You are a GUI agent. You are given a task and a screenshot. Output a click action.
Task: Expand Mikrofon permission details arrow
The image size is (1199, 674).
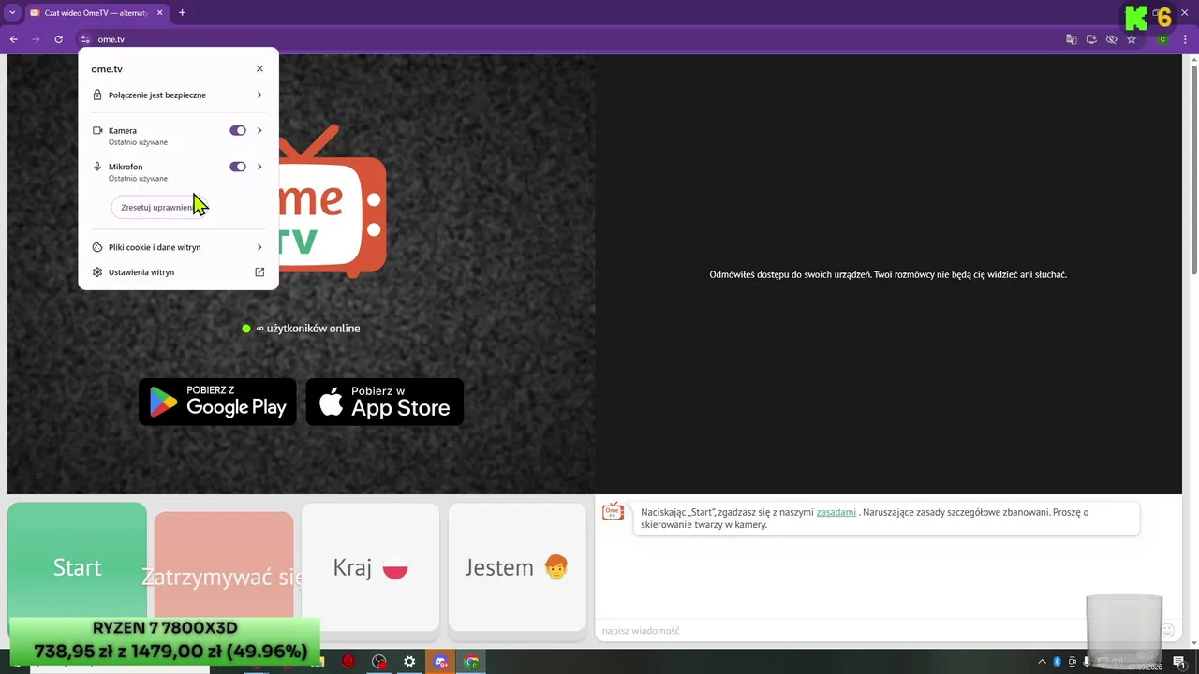[x=259, y=167]
